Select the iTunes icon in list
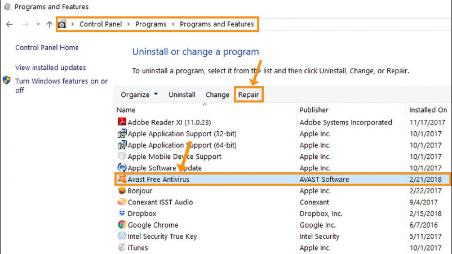Screen dimensions: 452x254 pos(122,248)
